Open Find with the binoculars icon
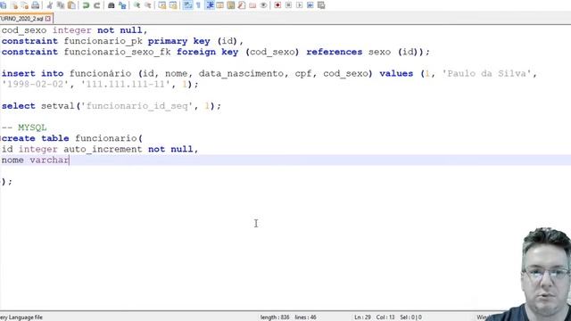The image size is (571, 321). [x=112, y=5]
